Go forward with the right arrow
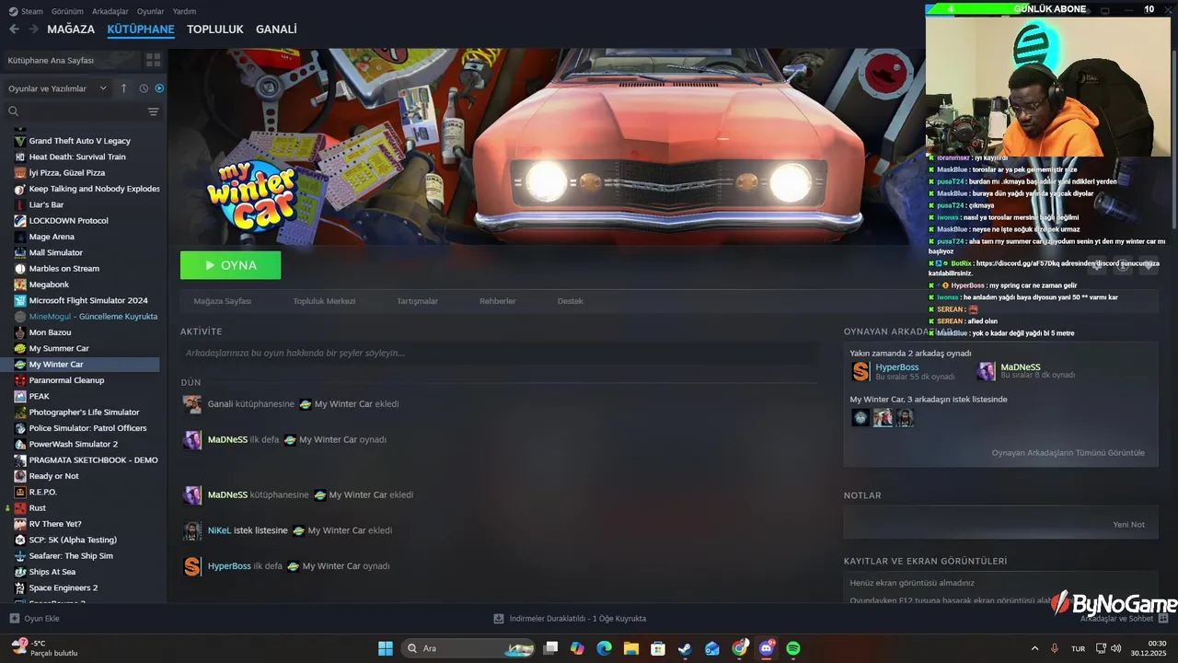 pyautogui.click(x=34, y=29)
